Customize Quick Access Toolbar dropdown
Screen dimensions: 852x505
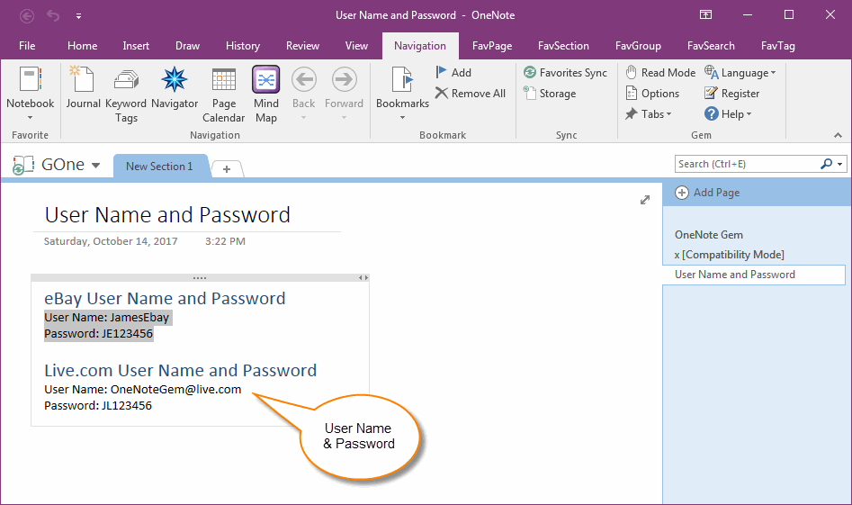[x=79, y=16]
